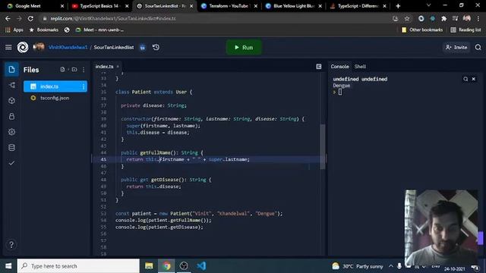
Task: Open the Other bookmarks folder
Action: pos(422,30)
